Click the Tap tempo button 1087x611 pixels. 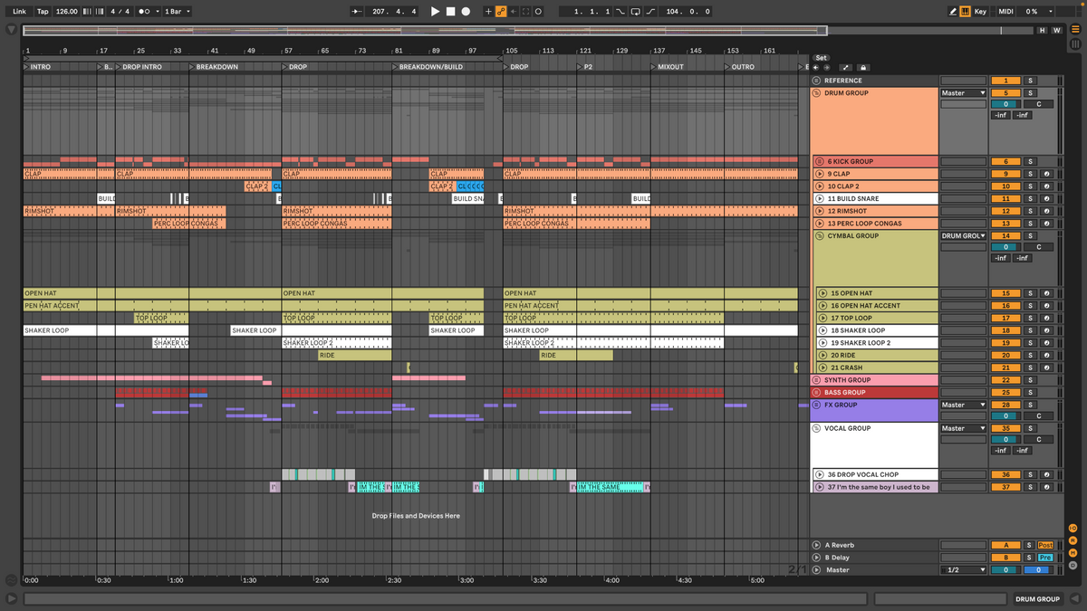(43, 12)
